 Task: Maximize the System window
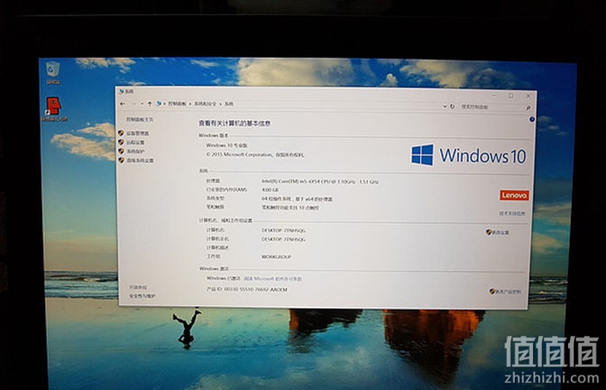(x=511, y=95)
